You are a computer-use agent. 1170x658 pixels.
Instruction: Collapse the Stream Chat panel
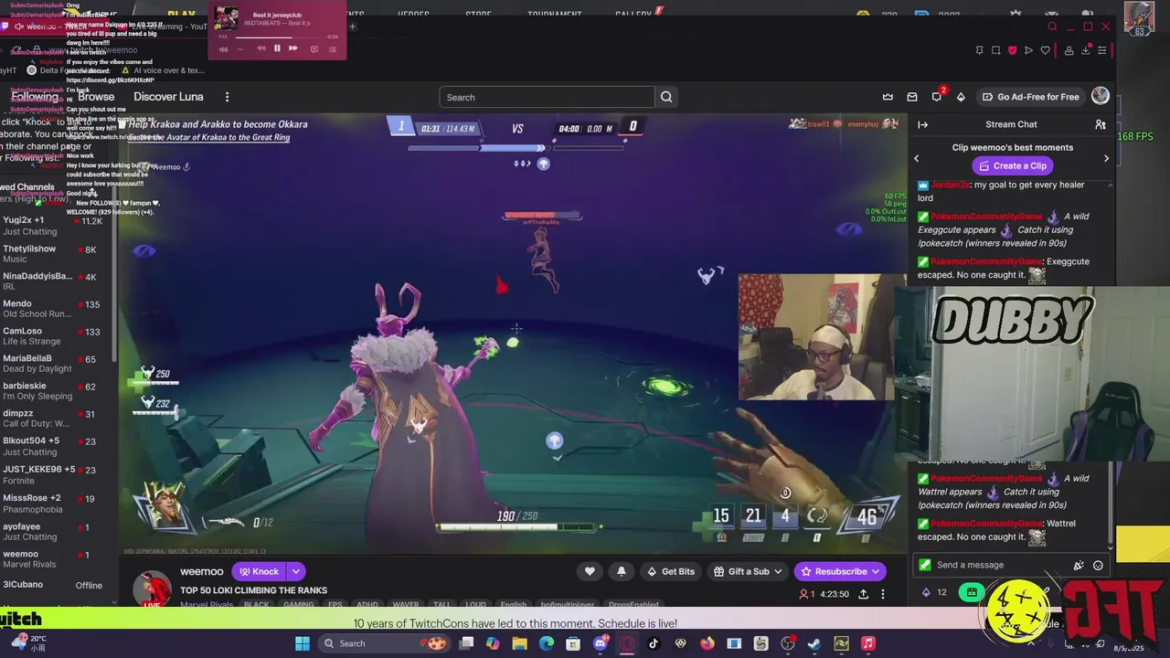(922, 124)
